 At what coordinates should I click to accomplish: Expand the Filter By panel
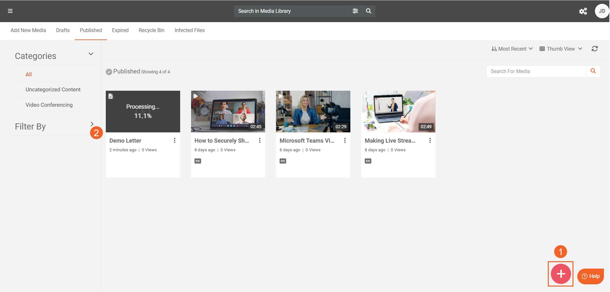click(92, 124)
